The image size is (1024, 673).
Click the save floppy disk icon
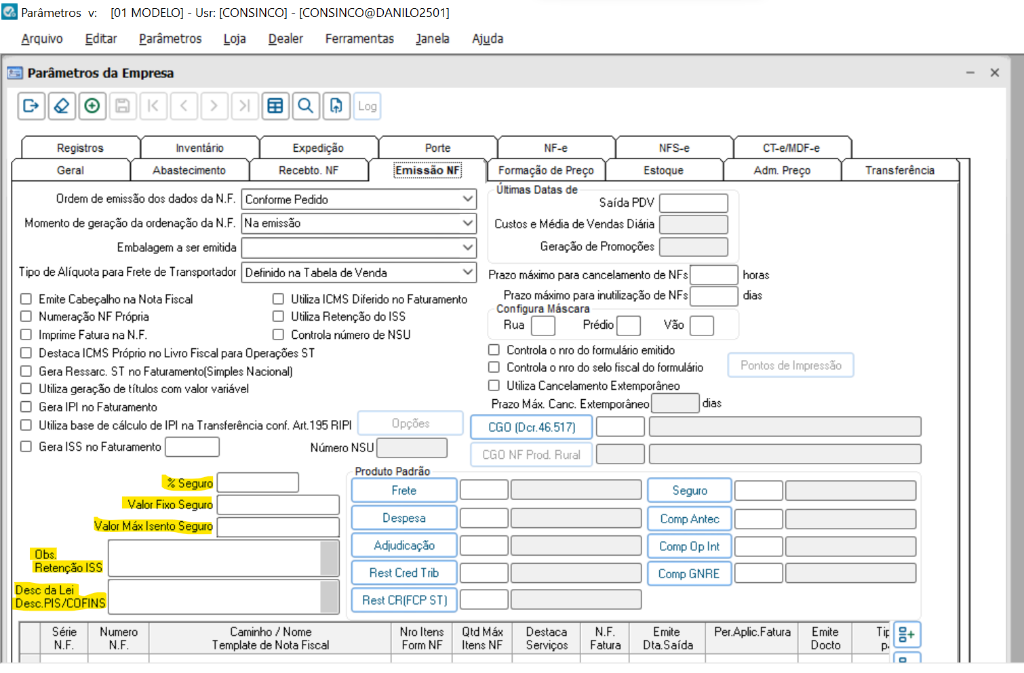tap(123, 106)
